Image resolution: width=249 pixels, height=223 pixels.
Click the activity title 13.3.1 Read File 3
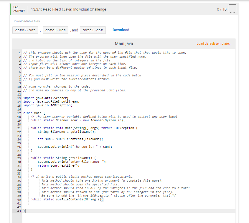[x=68, y=9]
